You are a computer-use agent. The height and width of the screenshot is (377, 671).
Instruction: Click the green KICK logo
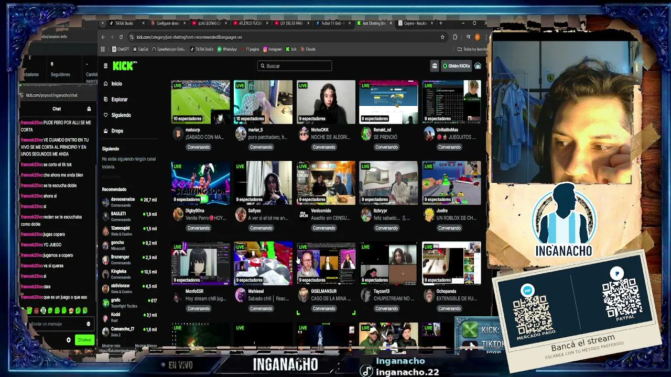click(124, 66)
